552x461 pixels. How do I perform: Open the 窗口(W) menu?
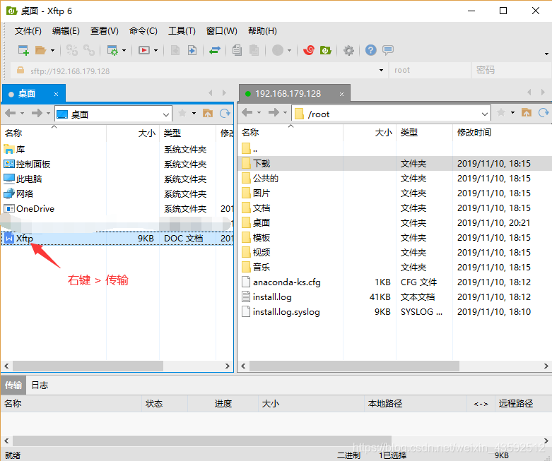221,31
